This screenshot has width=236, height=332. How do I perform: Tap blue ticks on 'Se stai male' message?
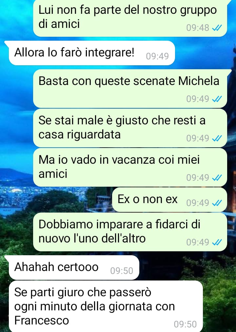coord(217,138)
